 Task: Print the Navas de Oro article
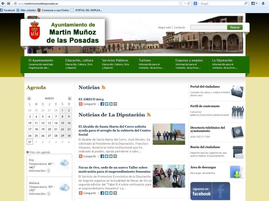pos(115,193)
